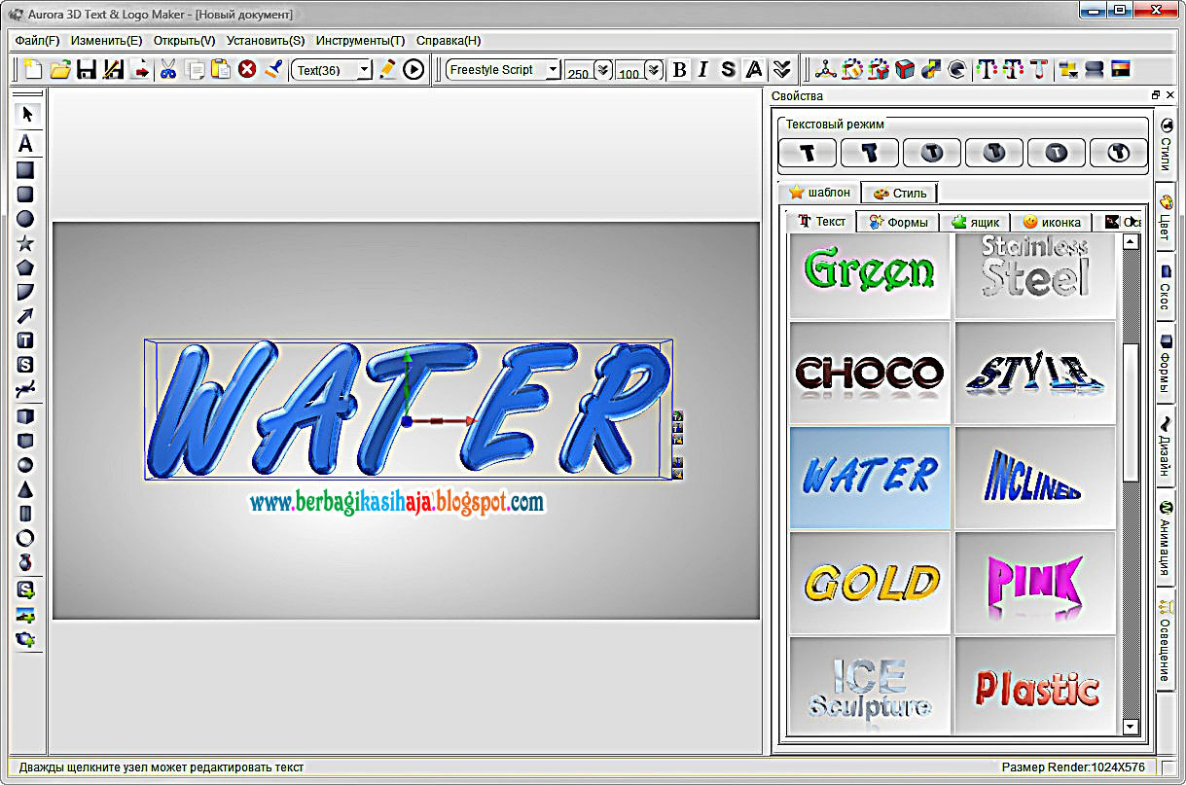Switch to the Формы tab in the properties panel
Screen dimensions: 1186x785
(897, 222)
